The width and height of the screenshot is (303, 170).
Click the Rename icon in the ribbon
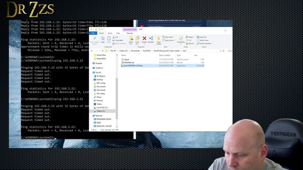(151, 39)
